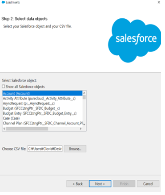
Task: Select Budget (SFCCLtngPtr_SFDC_Budget_c) entry
Action: tap(42, 108)
